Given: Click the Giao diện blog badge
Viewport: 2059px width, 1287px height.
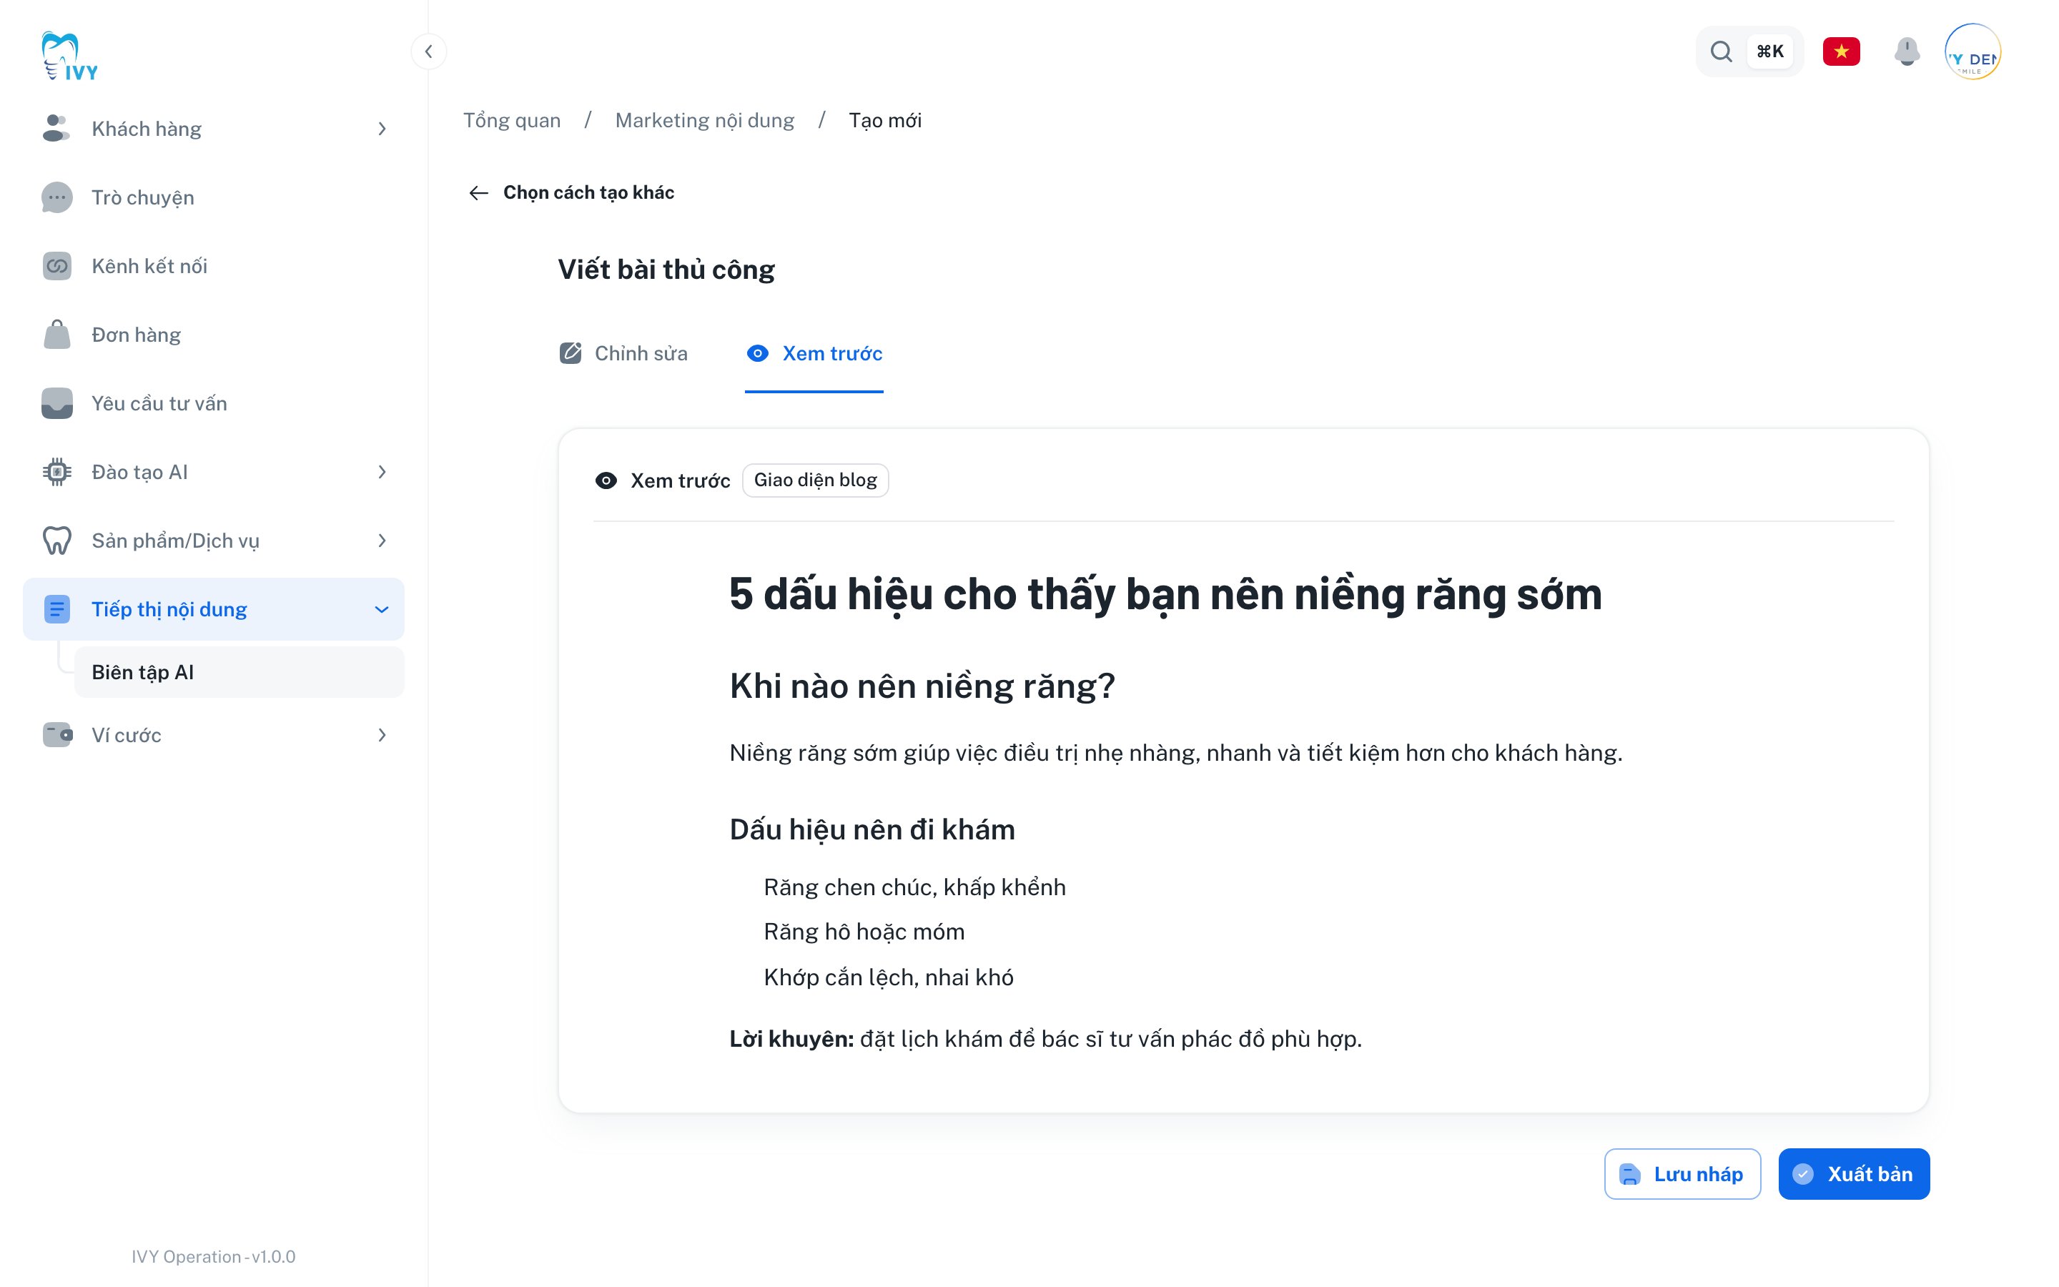Looking at the screenshot, I should tap(815, 480).
